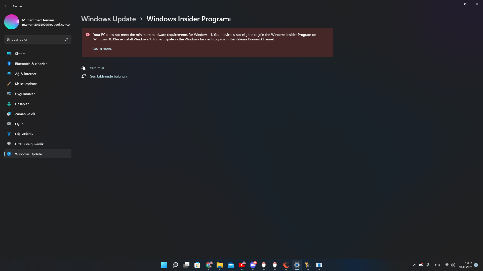This screenshot has width=483, height=271.
Task: Click the back arrow in Ayarlar
Action: 6,6
